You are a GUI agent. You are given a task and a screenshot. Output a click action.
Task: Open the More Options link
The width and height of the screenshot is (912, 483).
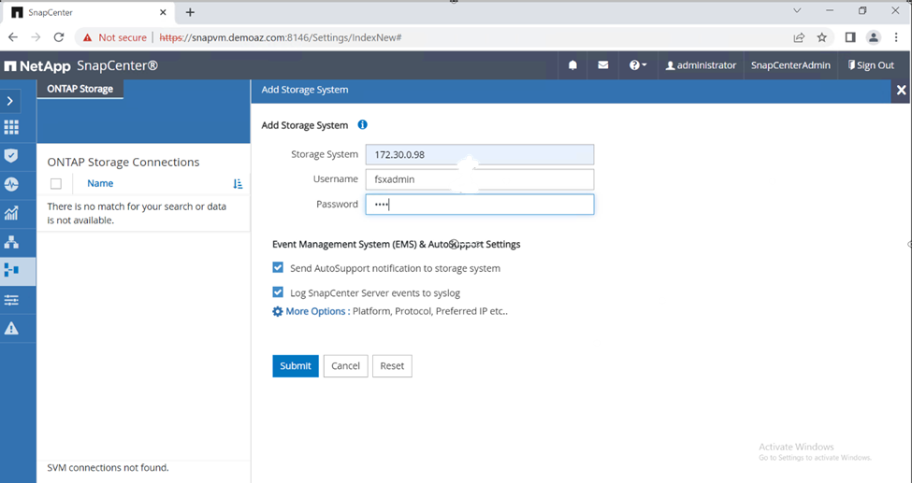coord(316,311)
